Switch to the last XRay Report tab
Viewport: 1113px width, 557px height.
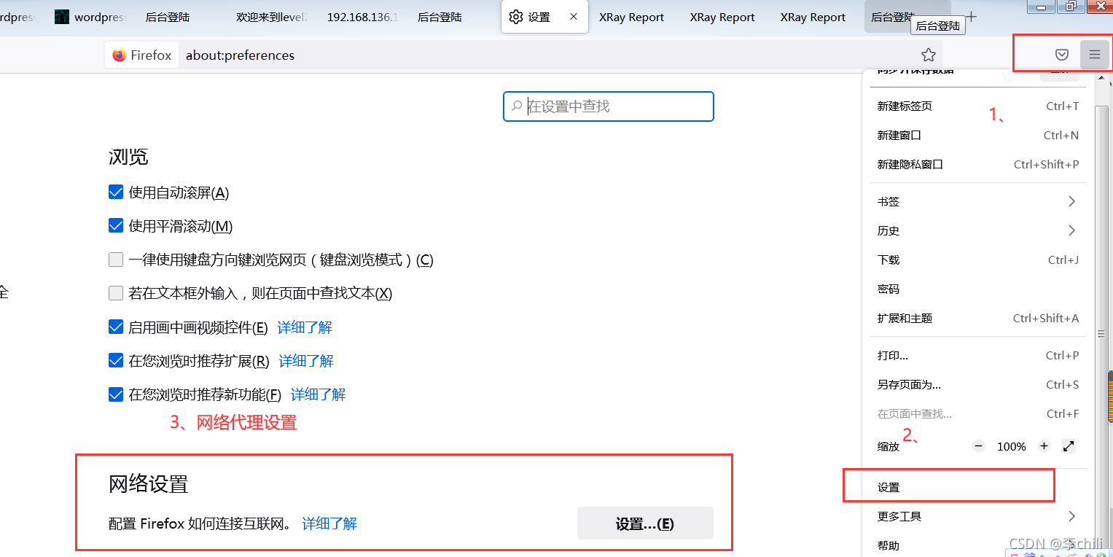(x=813, y=17)
